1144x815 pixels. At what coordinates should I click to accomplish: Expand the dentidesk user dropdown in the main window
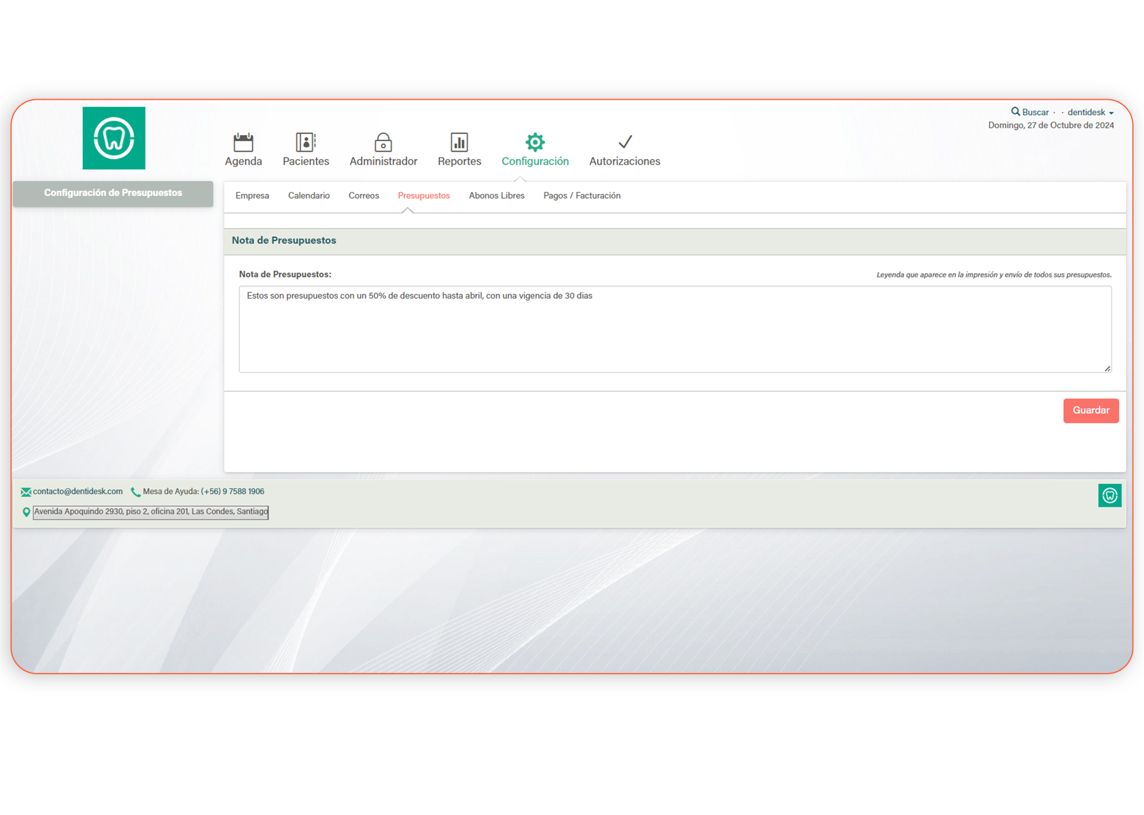click(x=1090, y=113)
